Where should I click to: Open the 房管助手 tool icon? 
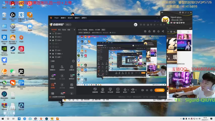point(62,68)
